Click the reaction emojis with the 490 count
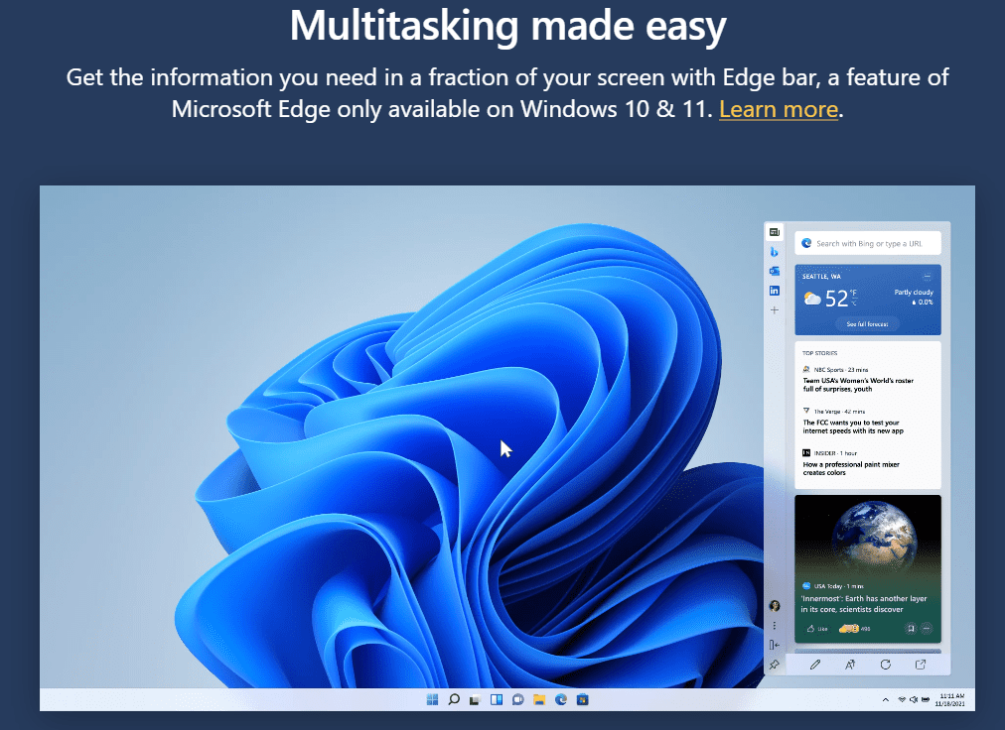The width and height of the screenshot is (1005, 730). pyautogui.click(x=854, y=629)
